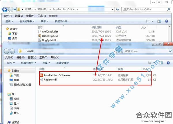Click PassFab for Office breadcrumb segment

[x=63, y=9]
